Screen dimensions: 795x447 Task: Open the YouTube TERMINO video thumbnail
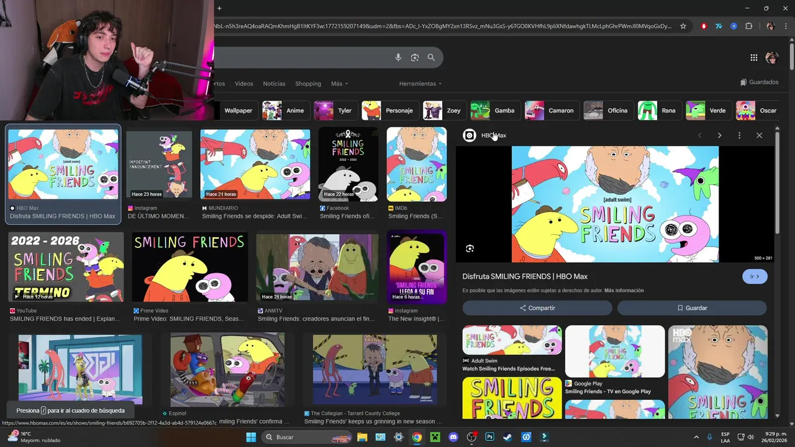66,267
